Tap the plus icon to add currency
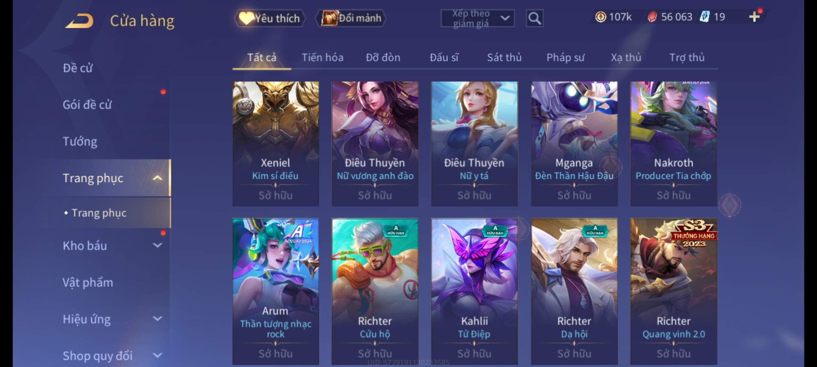 [x=754, y=17]
